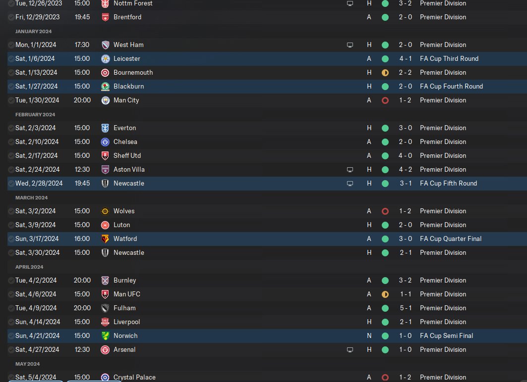Image resolution: width=527 pixels, height=382 pixels.
Task: Open the 5 - 1 result against Fulham
Action: [x=406, y=308]
